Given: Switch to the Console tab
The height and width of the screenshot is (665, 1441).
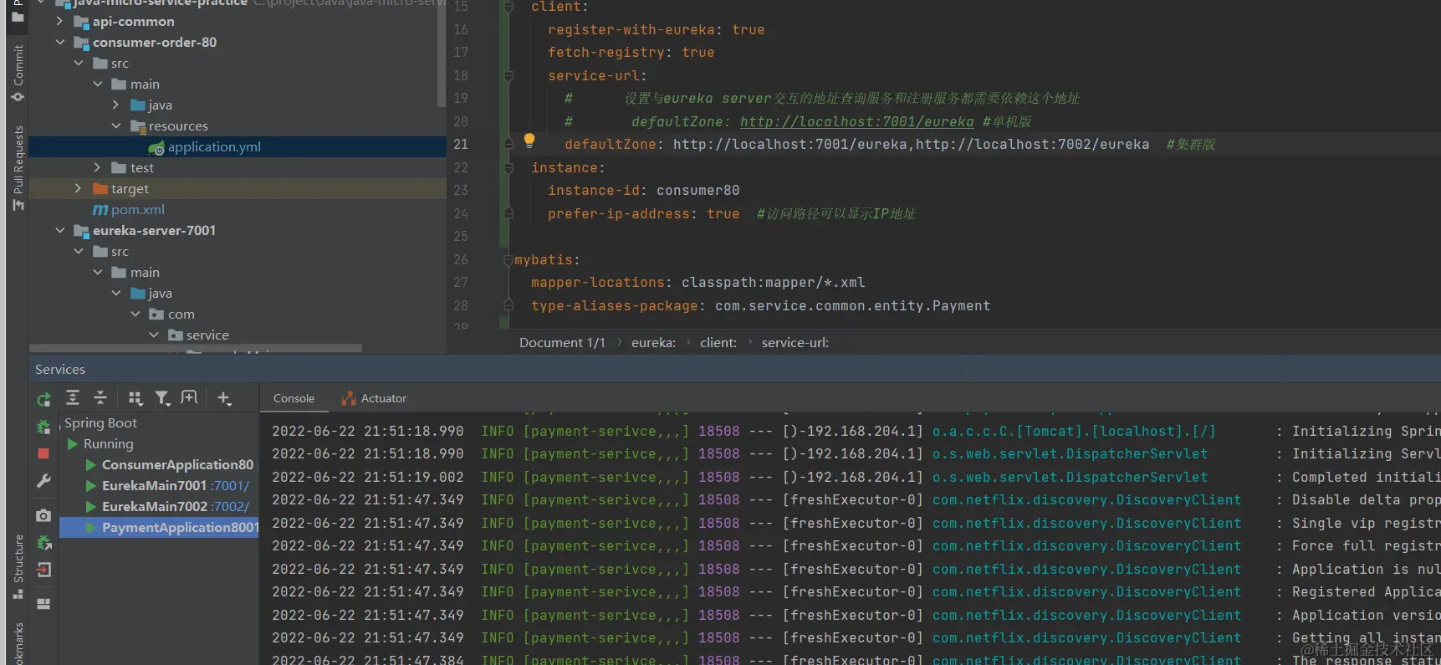Looking at the screenshot, I should [294, 399].
